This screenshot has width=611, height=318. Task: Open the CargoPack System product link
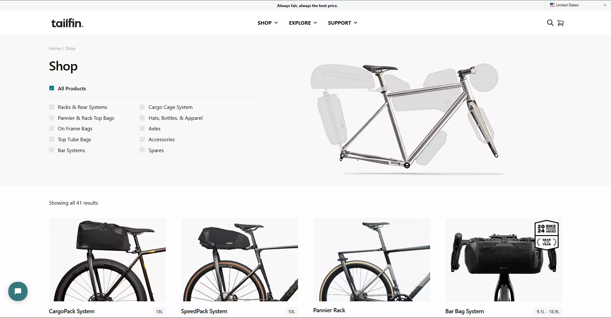[x=72, y=311]
